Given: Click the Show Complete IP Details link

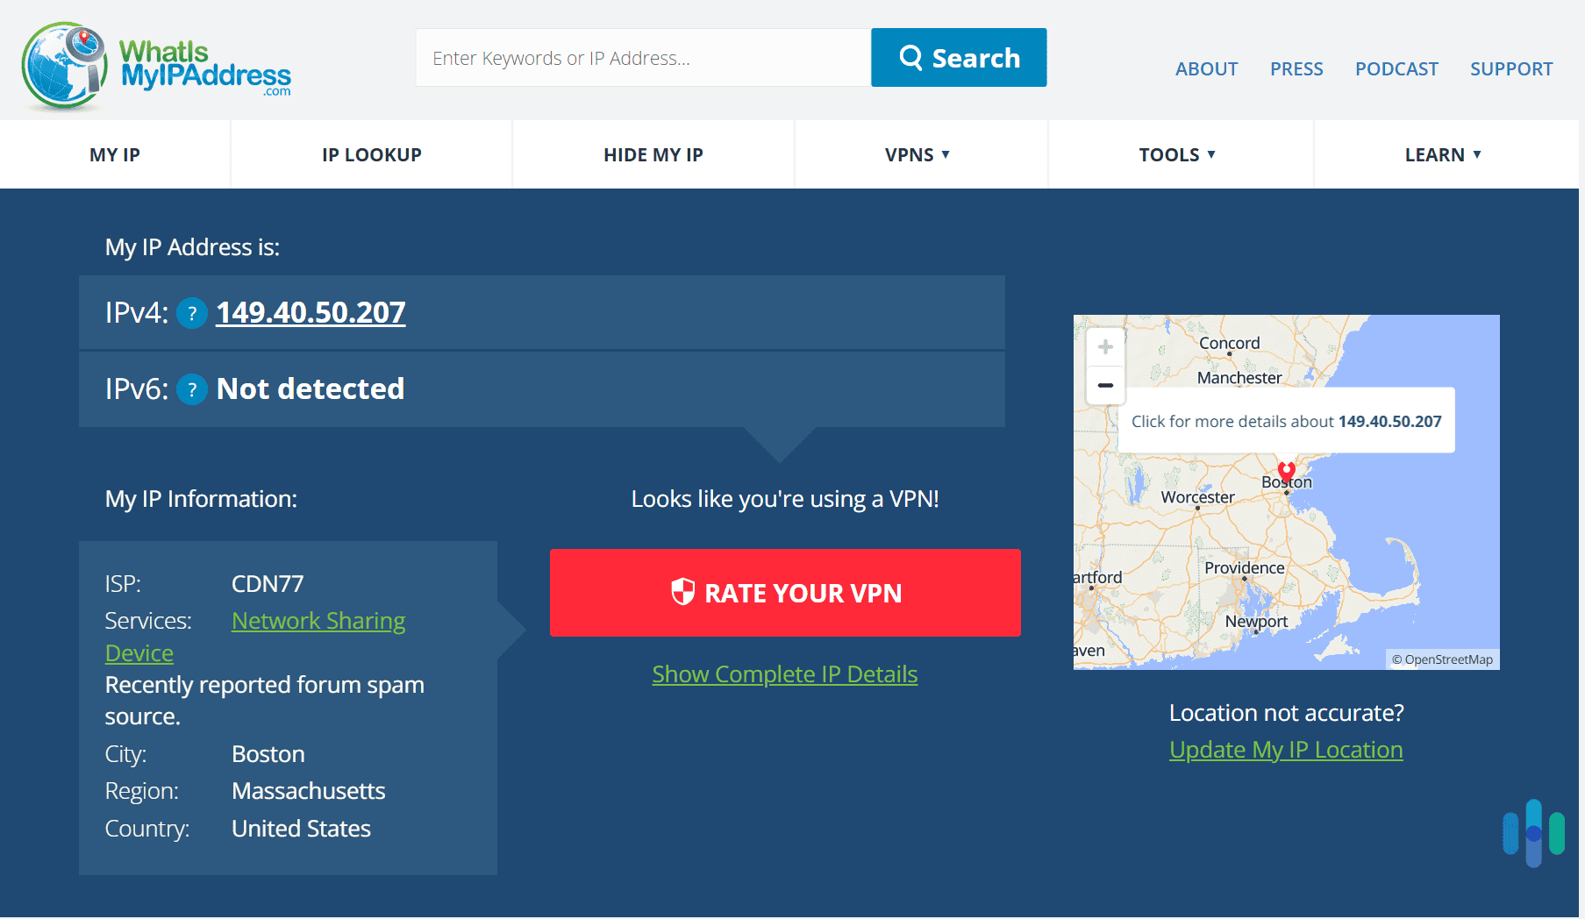Looking at the screenshot, I should coord(784,674).
